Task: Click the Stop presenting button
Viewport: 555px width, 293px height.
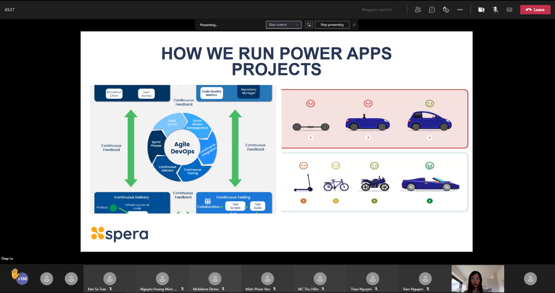Action: pos(332,25)
